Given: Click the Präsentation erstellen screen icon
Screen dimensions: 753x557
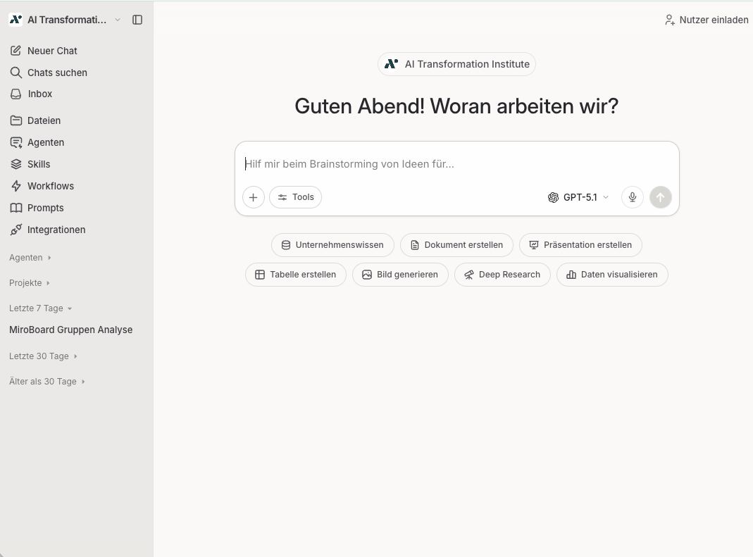Looking at the screenshot, I should (x=533, y=245).
